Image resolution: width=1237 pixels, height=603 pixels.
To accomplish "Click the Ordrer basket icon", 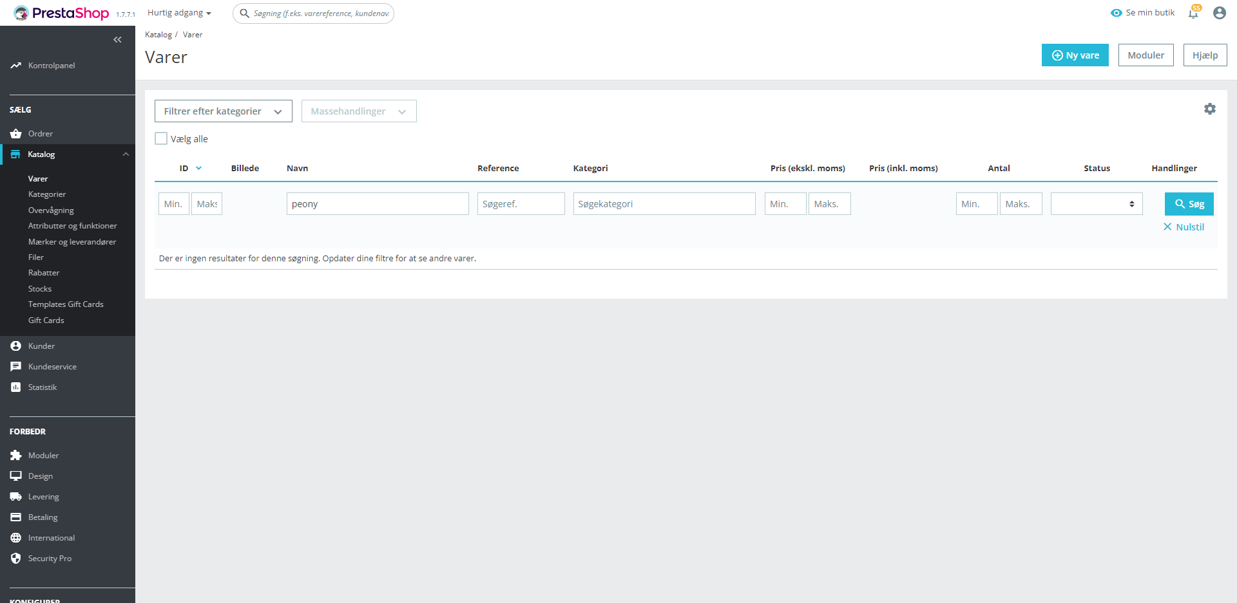I will (x=15, y=134).
